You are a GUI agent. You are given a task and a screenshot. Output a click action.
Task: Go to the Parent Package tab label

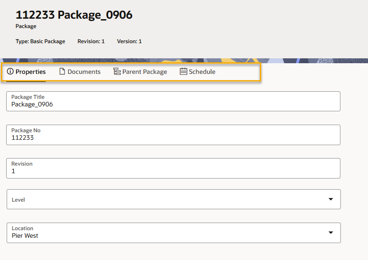coord(145,72)
